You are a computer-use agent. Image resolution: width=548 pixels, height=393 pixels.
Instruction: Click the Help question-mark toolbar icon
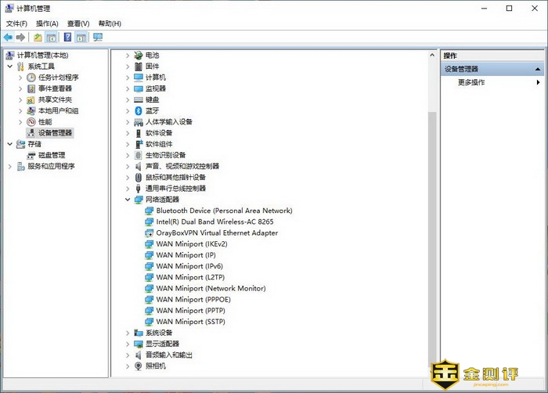(x=67, y=37)
